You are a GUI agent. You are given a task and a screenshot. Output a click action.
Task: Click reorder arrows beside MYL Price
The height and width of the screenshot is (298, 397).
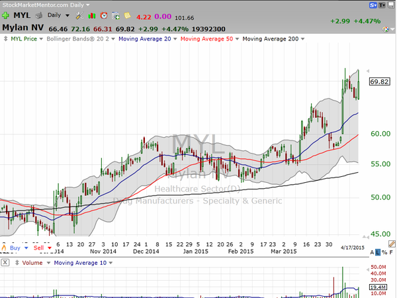(5, 39)
